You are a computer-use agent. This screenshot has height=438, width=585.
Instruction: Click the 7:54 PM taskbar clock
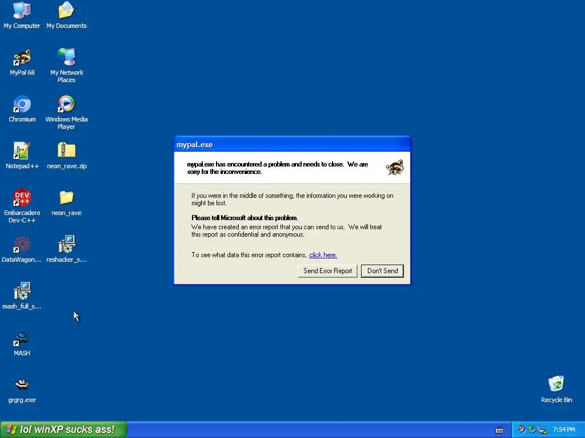564,429
